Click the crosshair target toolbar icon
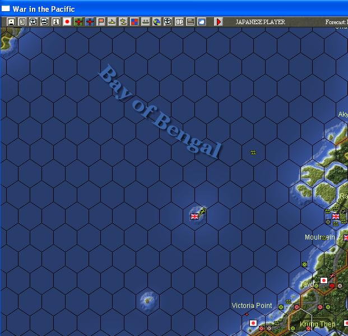 [168, 22]
